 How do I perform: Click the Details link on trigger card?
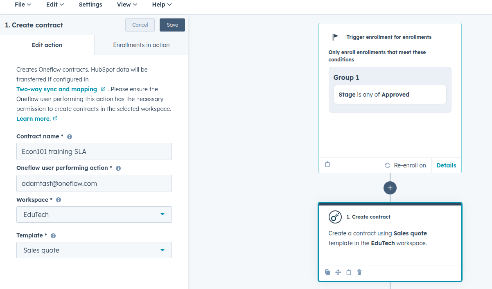[x=446, y=165]
